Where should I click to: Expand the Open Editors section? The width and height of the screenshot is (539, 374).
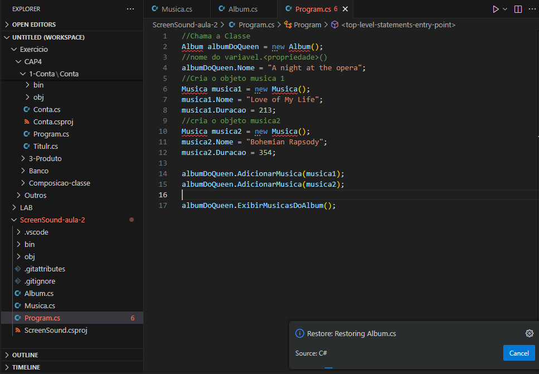[x=33, y=25]
